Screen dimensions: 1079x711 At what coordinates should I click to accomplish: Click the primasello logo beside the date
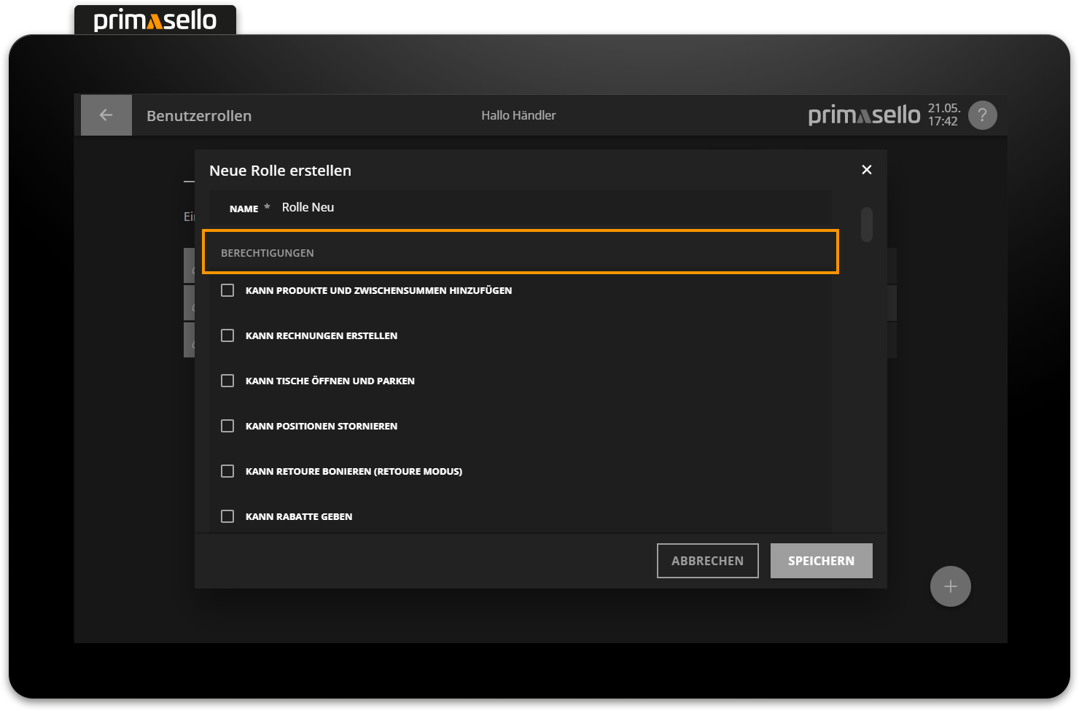coord(864,115)
